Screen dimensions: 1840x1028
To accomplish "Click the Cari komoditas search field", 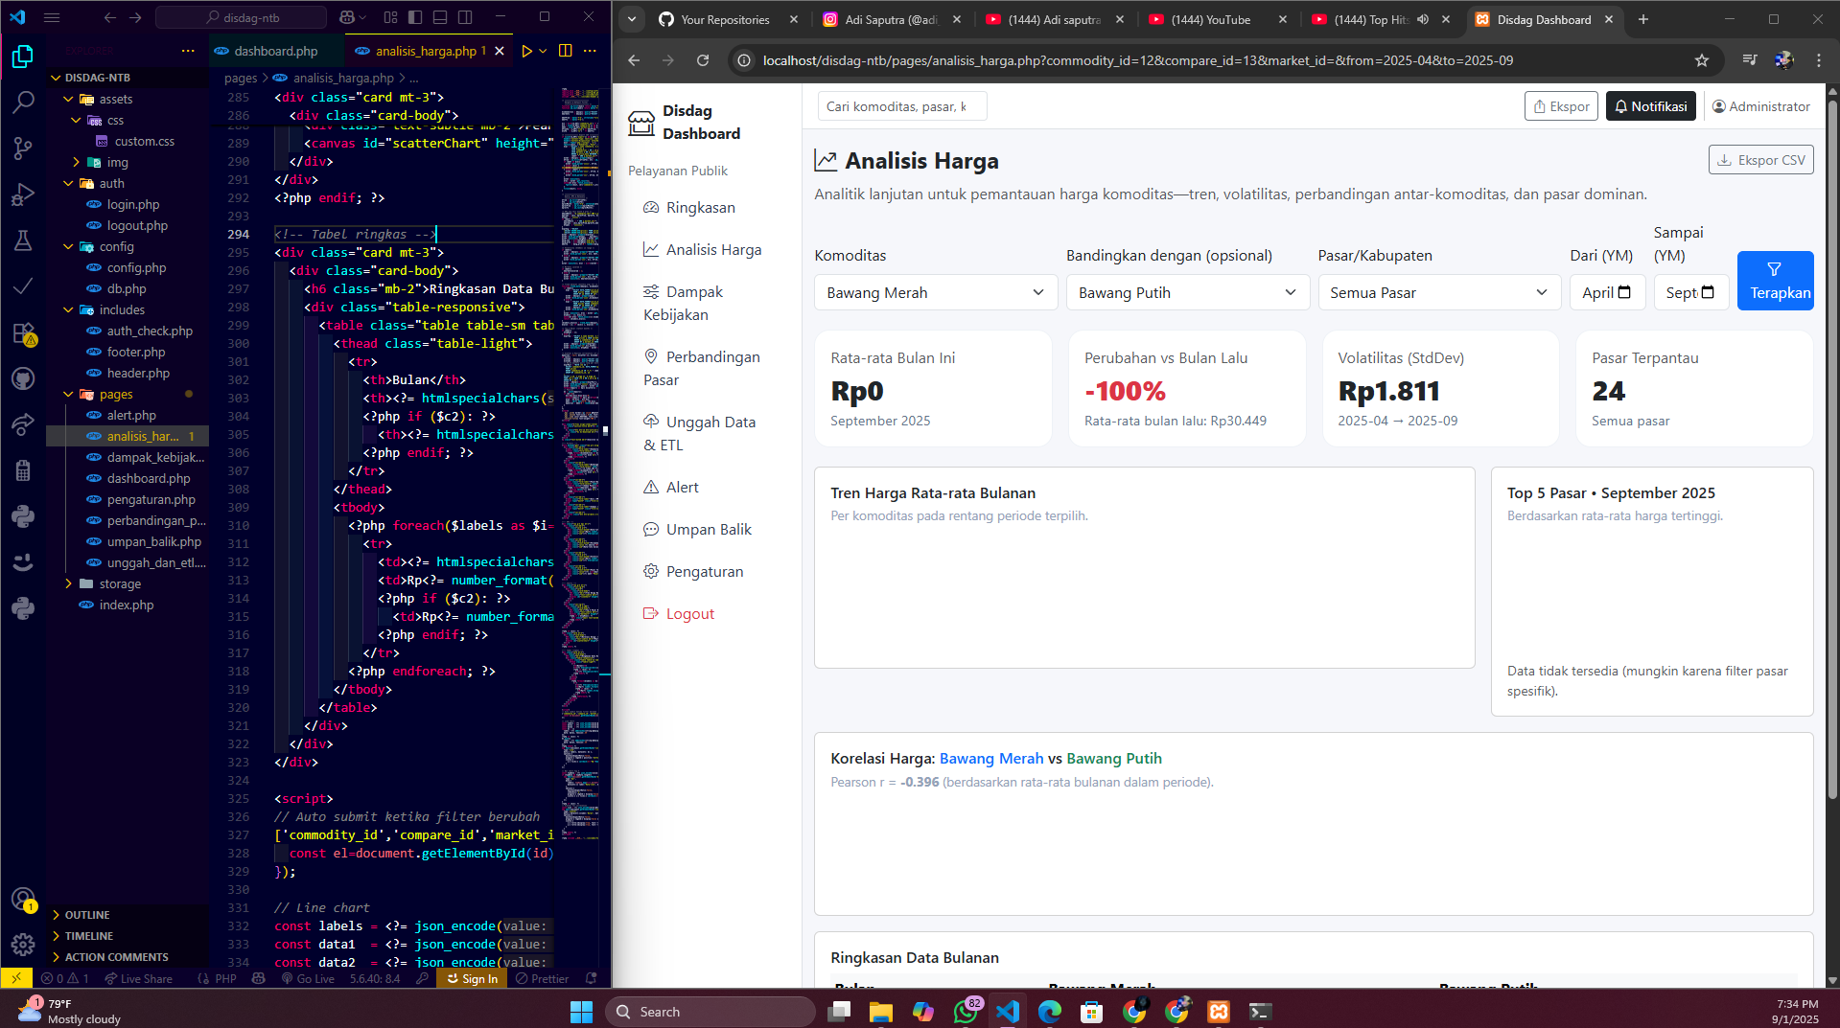I will click(x=900, y=106).
